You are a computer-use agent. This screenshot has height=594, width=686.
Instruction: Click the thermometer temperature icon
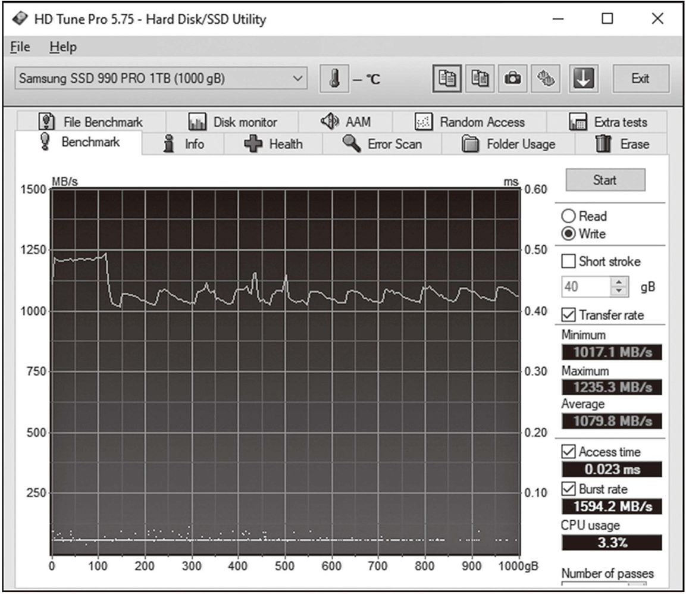(x=333, y=79)
